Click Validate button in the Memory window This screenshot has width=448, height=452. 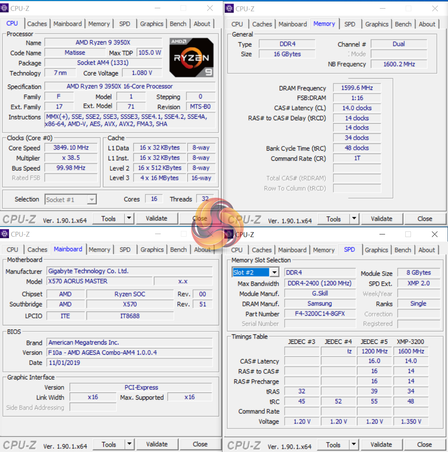382,219
